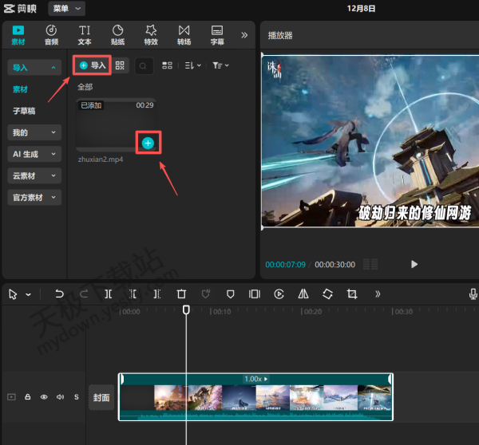The image size is (479, 445).
Task: Click the undo arrow in timeline toolbar
Action: tap(59, 294)
